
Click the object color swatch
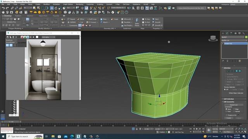(x=246, y=37)
